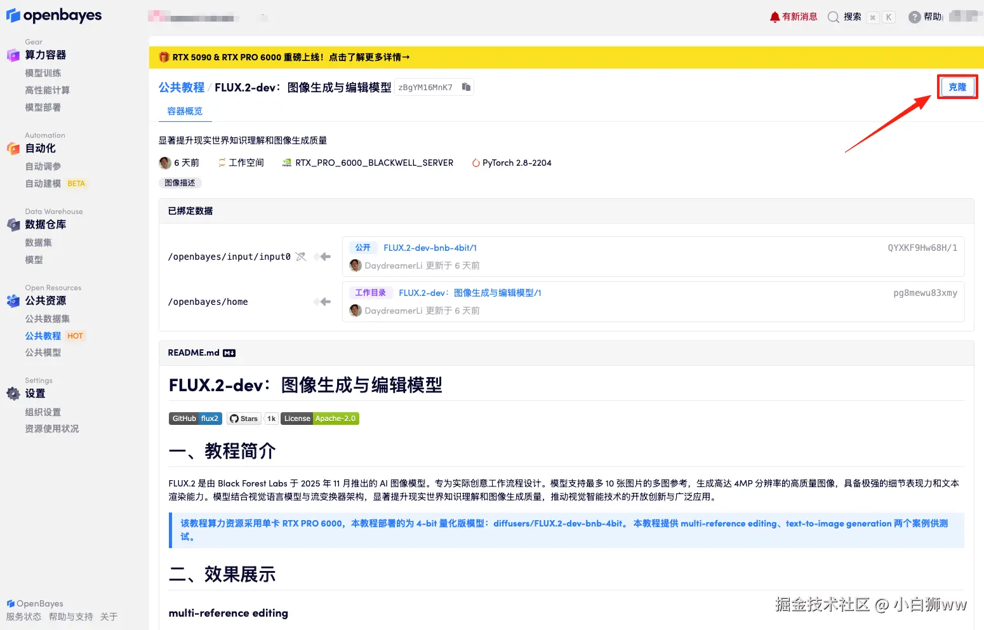Open 数据集 sidebar item
984x630 pixels.
(39, 243)
